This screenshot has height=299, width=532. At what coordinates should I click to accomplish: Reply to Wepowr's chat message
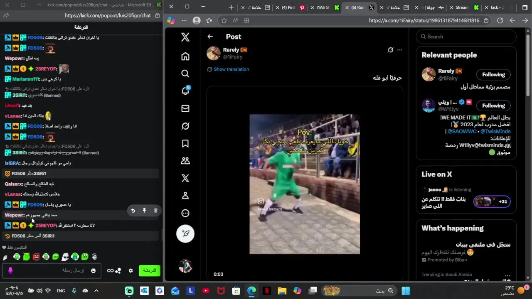click(x=133, y=211)
